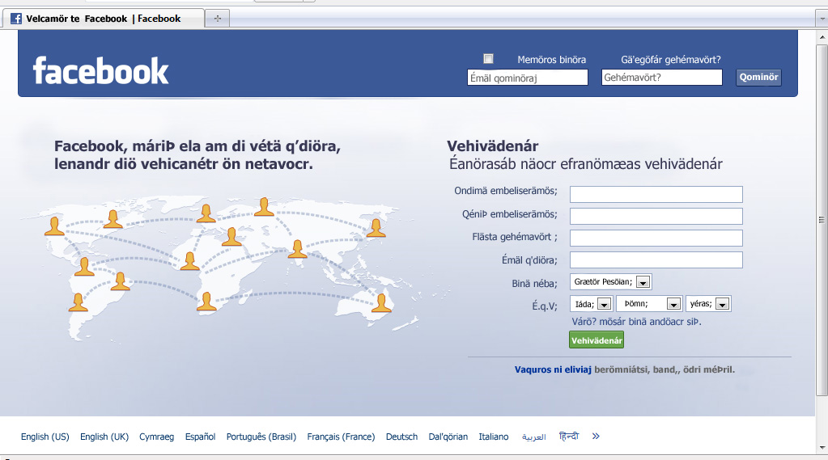Image resolution: width=828 pixels, height=460 pixels.
Task: Click the "Émäl qominöraj" field in the header
Action: (x=528, y=78)
